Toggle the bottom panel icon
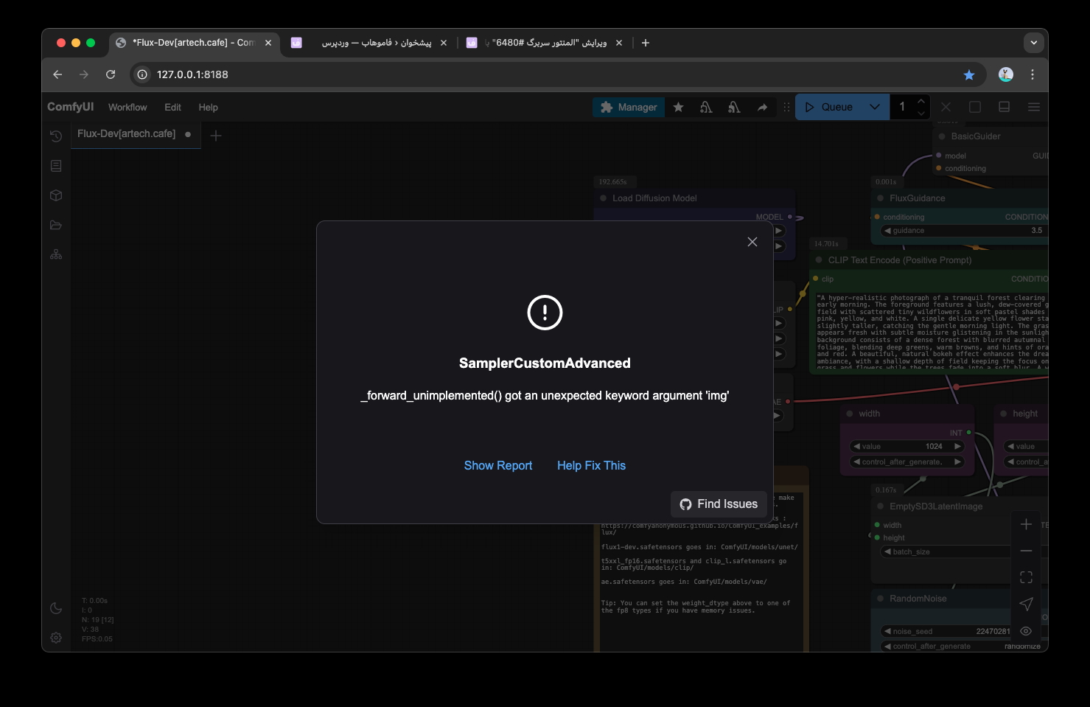Viewport: 1090px width, 707px height. tap(1004, 107)
